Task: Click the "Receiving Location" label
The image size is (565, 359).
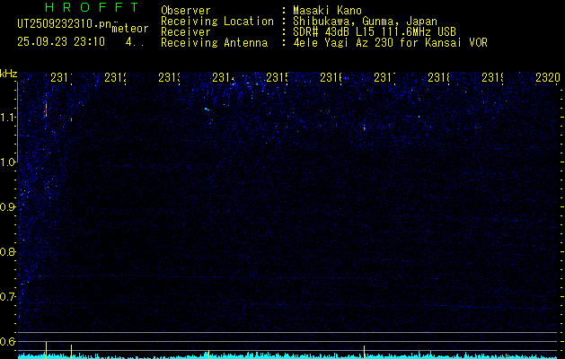Action: pos(217,22)
